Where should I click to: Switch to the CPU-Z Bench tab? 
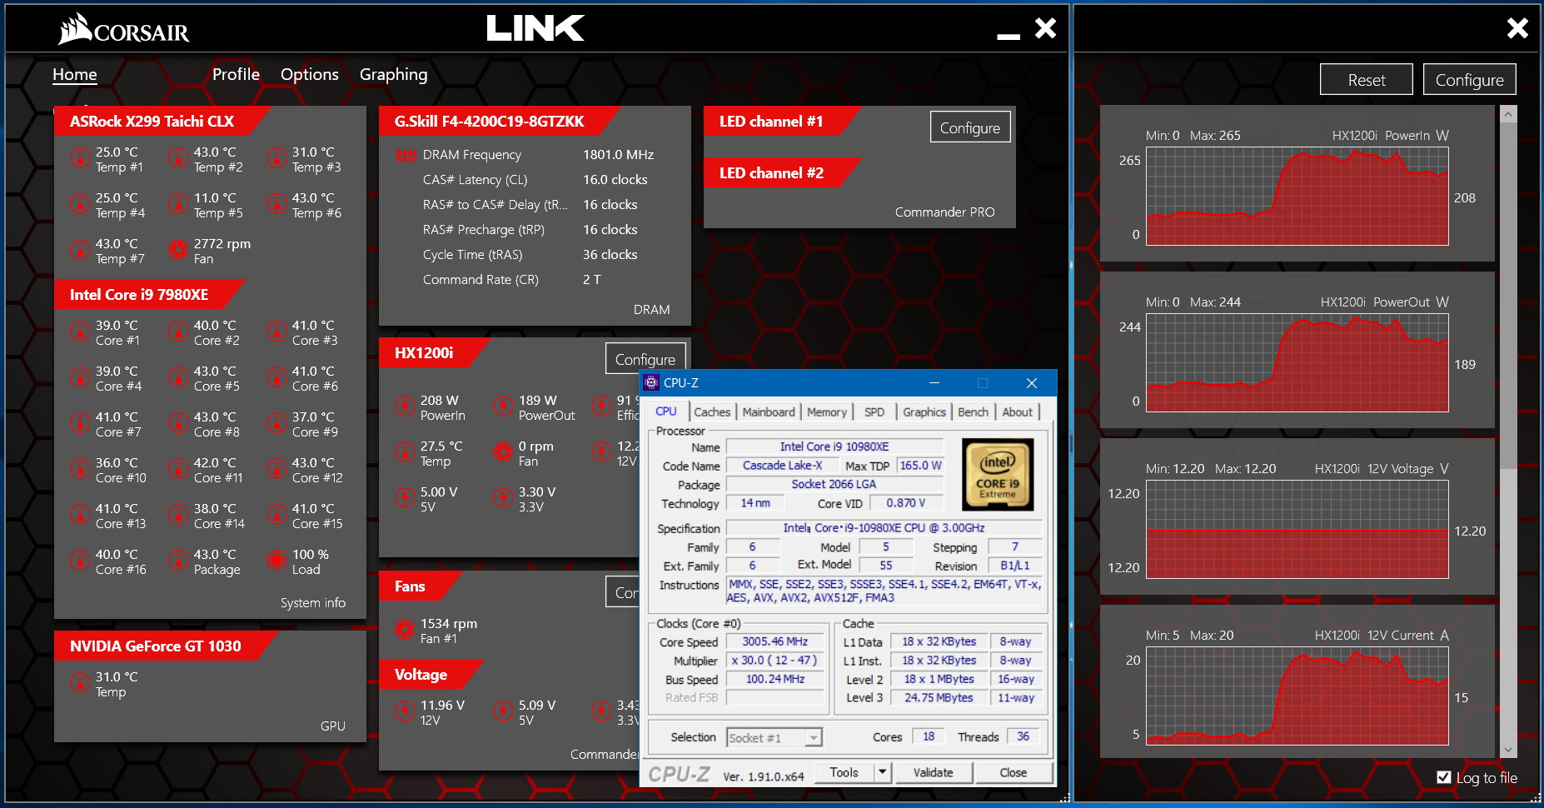[973, 411]
